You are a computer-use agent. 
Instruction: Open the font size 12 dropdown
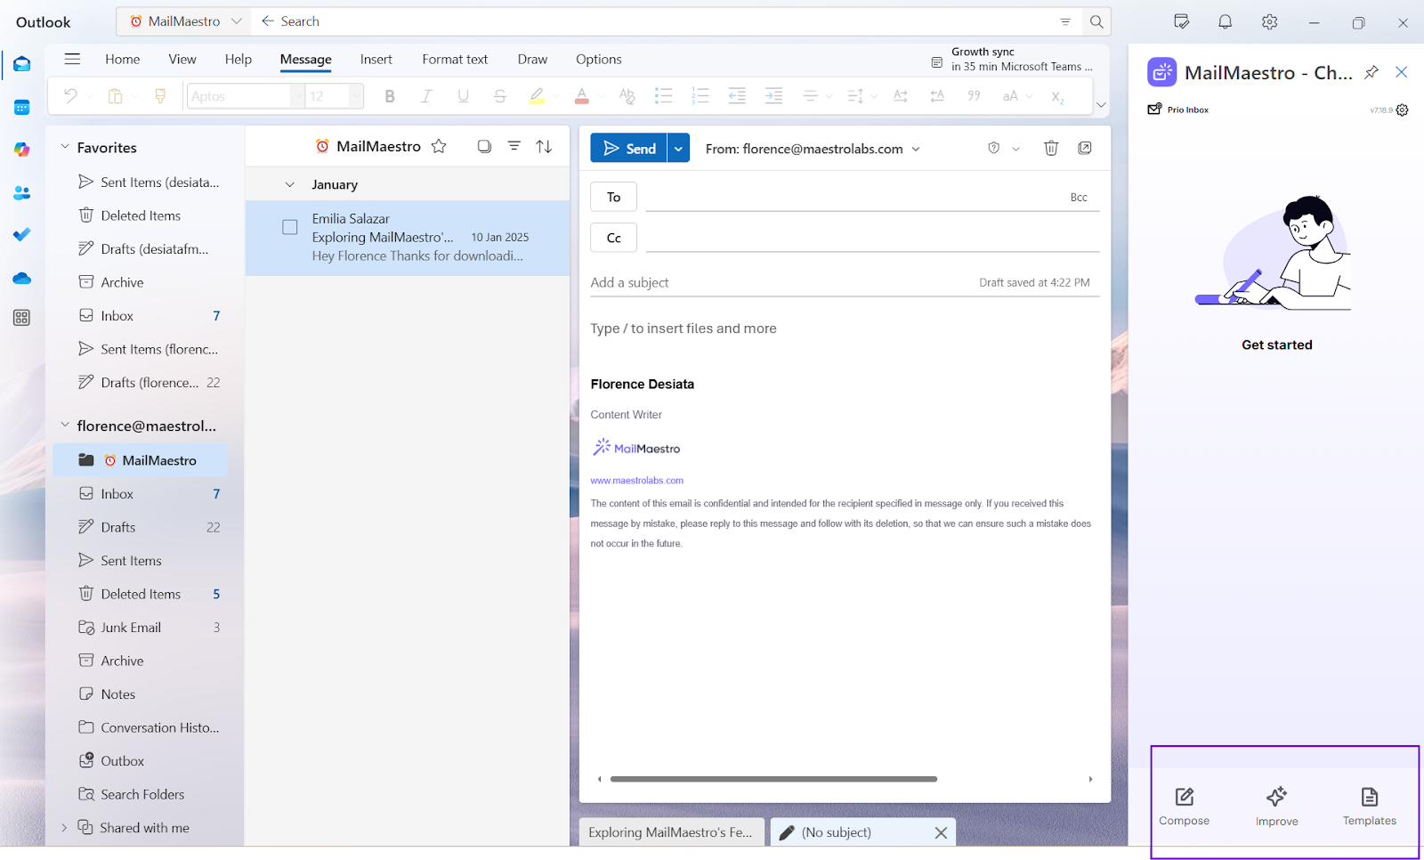(x=355, y=96)
